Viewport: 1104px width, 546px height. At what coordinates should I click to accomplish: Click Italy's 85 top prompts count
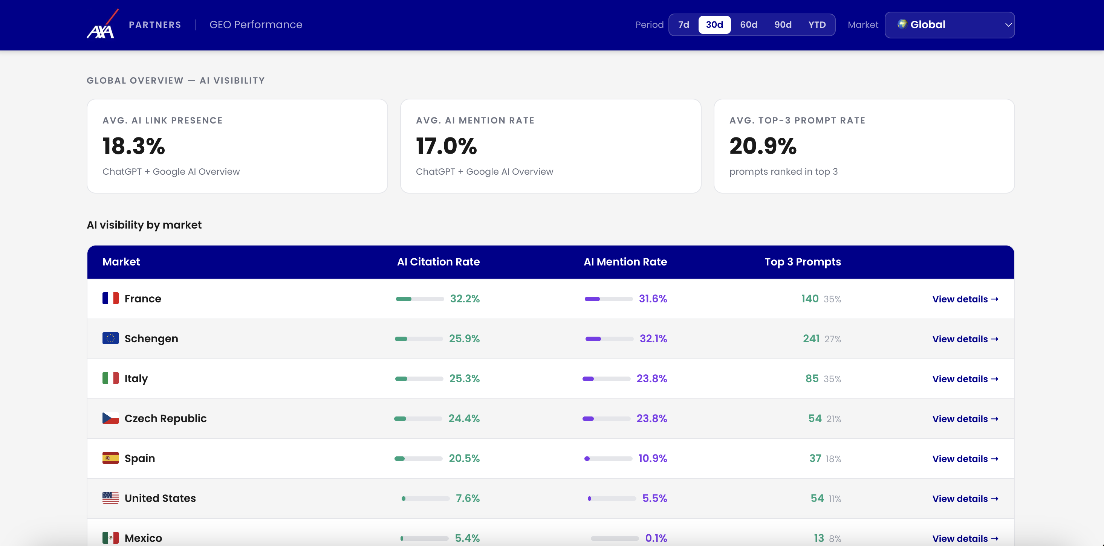click(x=812, y=378)
